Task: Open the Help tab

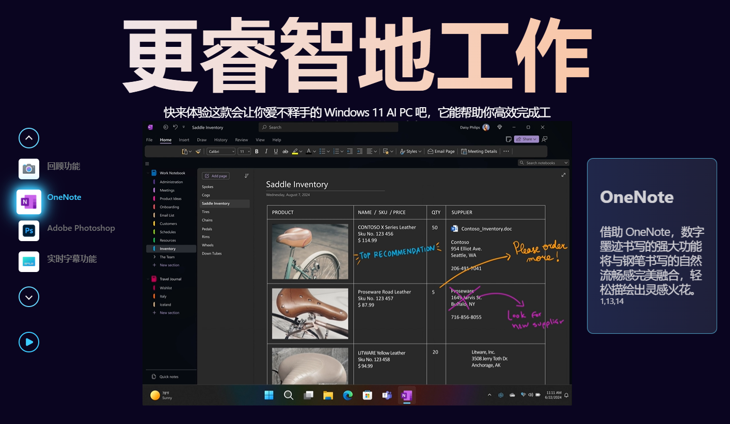Action: click(x=277, y=140)
